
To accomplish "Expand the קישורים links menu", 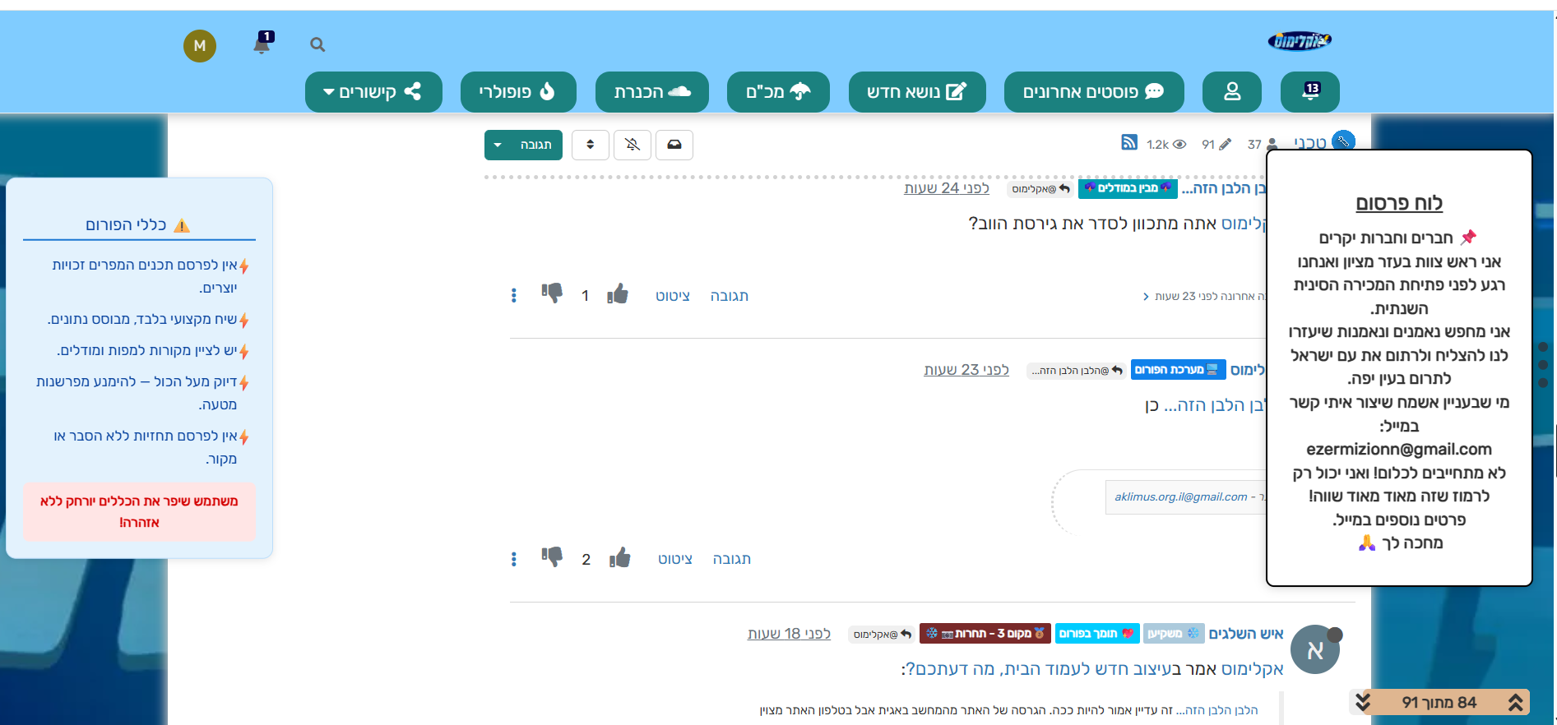I will point(373,91).
